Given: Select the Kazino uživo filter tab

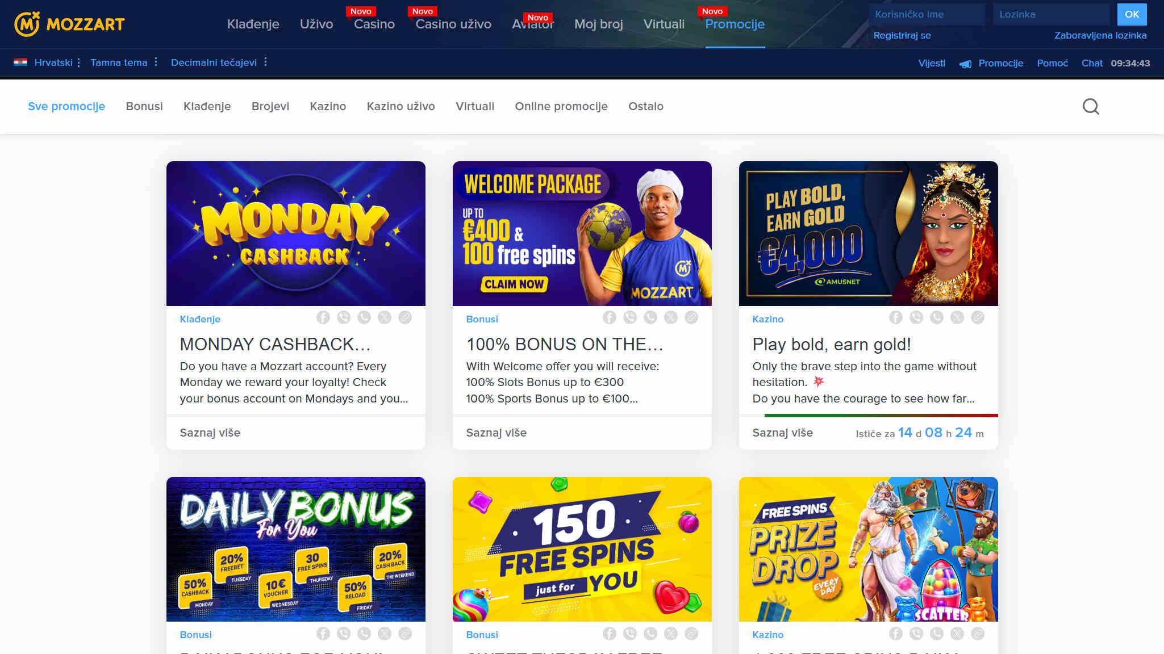Looking at the screenshot, I should click(x=400, y=106).
